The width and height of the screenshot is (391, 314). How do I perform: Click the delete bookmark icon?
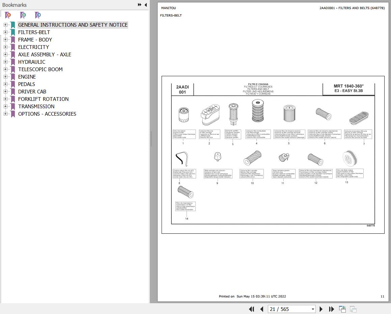[8, 15]
